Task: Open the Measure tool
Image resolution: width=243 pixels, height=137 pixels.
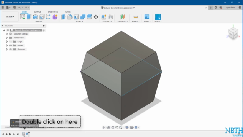Action: click(136, 17)
